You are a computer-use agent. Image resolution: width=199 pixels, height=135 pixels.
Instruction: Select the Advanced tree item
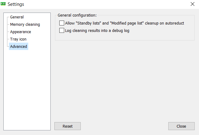pos(18,47)
